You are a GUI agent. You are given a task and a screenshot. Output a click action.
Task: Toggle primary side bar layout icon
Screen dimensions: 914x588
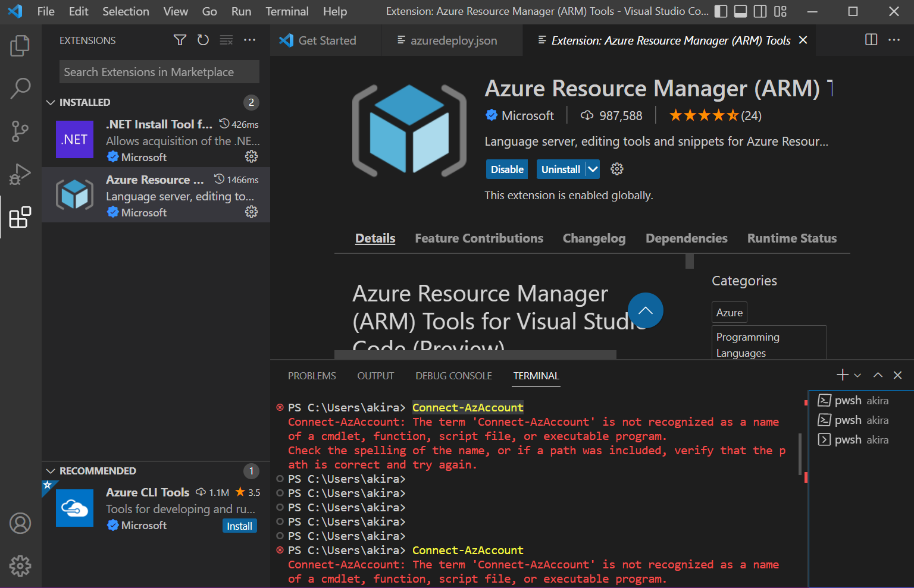(x=721, y=11)
